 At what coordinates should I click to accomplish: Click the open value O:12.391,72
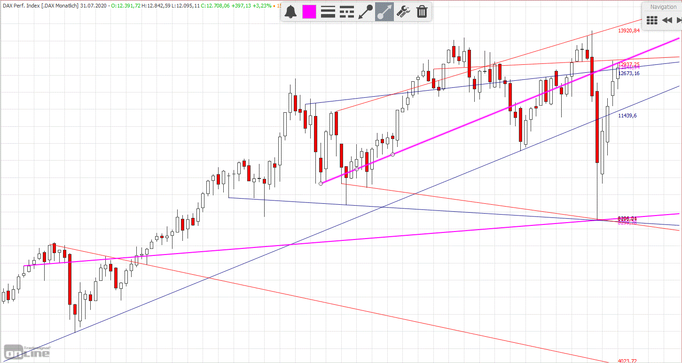(125, 6)
